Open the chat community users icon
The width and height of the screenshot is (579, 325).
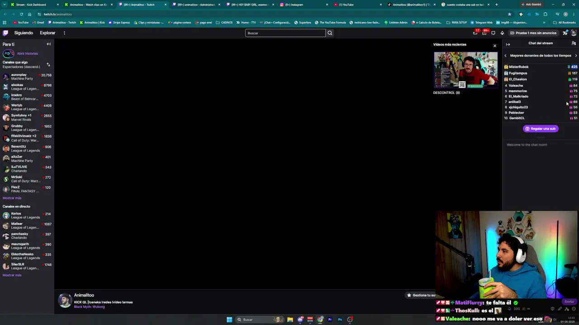574,43
